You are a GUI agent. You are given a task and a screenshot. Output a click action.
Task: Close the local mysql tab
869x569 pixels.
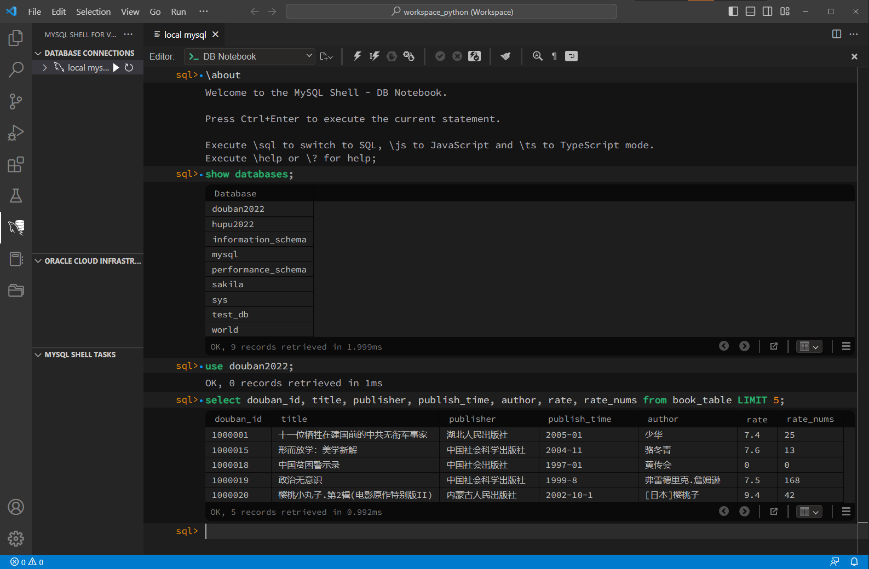point(216,34)
